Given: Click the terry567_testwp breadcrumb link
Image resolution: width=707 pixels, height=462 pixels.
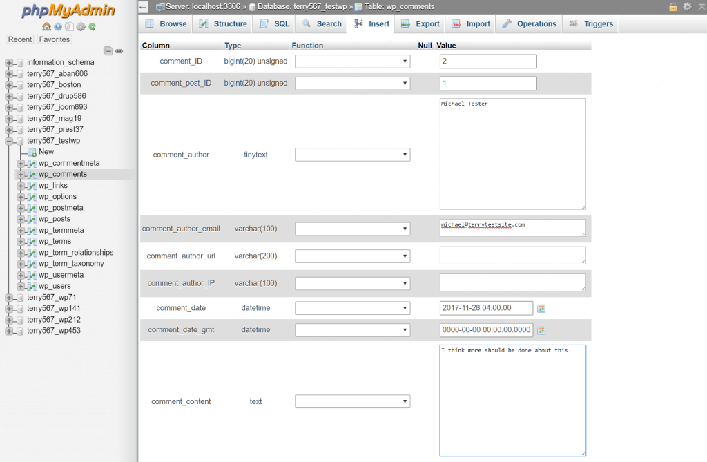Looking at the screenshot, I should (x=321, y=6).
